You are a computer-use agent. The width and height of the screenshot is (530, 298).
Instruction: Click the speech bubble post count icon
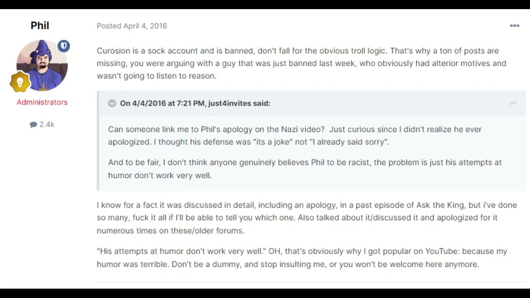34,125
